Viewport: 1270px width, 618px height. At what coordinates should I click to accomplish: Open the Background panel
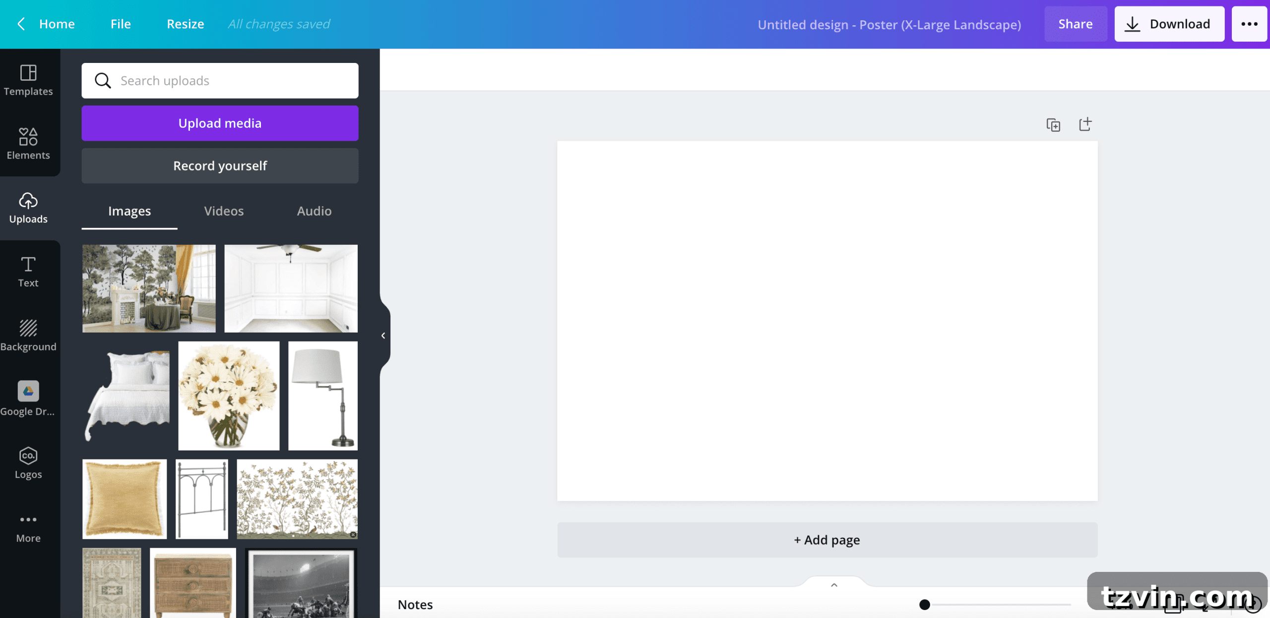[28, 336]
